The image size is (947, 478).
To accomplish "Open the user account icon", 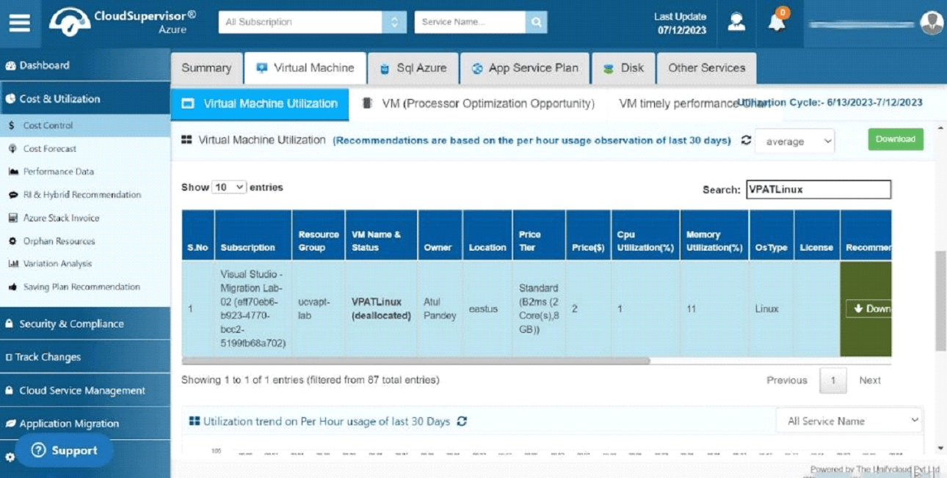I will [736, 22].
